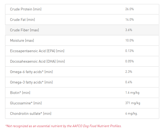Select the 4 mg/kg chondroitin value
The height and width of the screenshot is (129, 160).
point(131,113)
